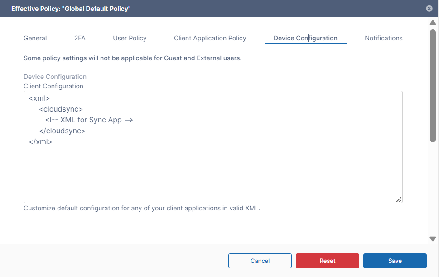Open the Notifications tab
The width and height of the screenshot is (439, 277).
tap(383, 38)
